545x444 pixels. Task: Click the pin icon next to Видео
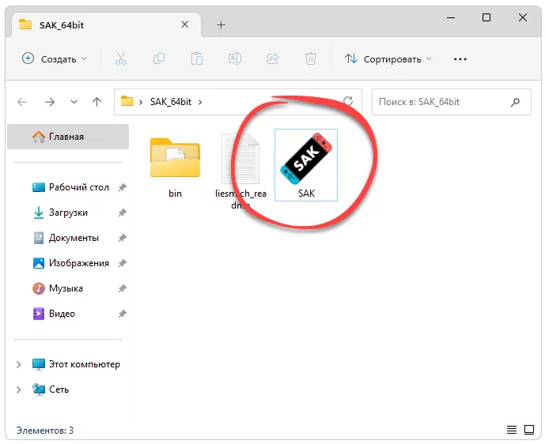tap(122, 314)
